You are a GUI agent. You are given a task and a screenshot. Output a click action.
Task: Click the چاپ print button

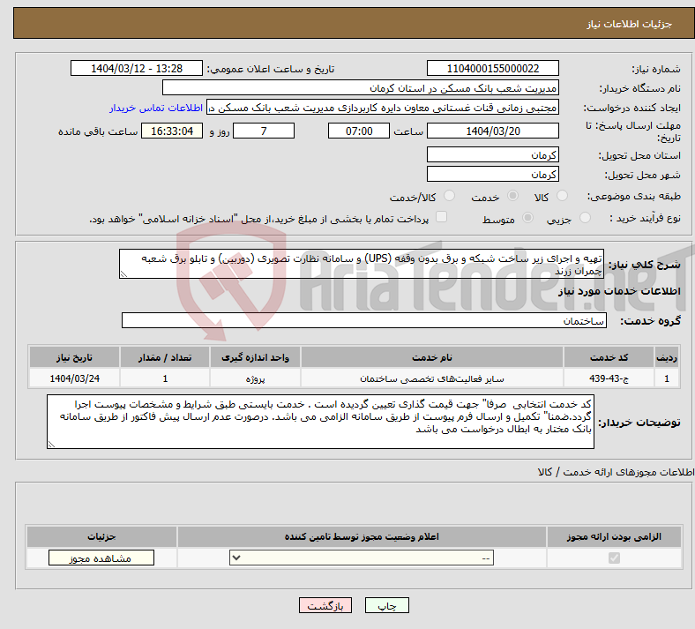click(387, 605)
